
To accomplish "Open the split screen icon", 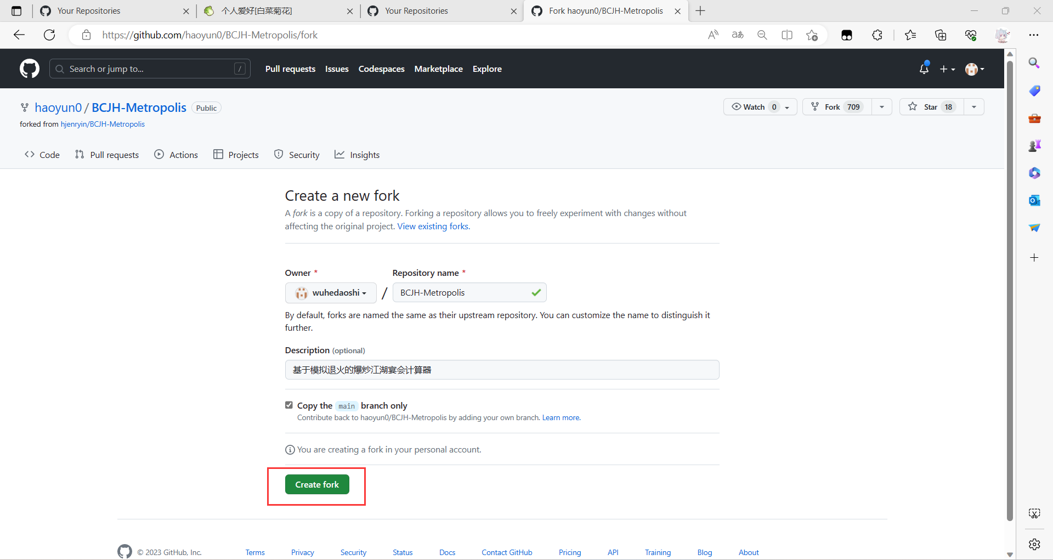I will pyautogui.click(x=787, y=35).
